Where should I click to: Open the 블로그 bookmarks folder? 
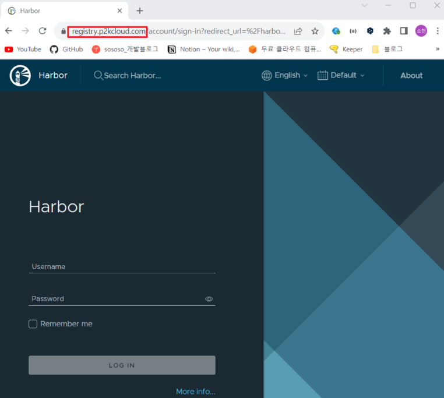(387, 50)
